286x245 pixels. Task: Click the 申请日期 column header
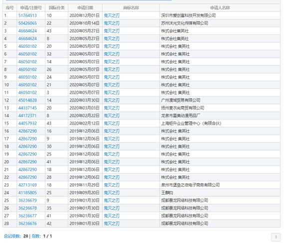click(85, 8)
